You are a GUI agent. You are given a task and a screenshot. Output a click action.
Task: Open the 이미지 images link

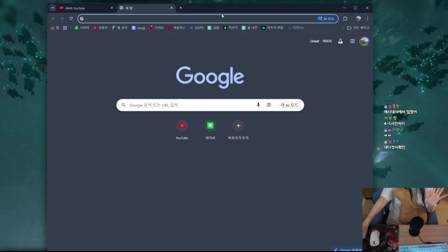click(x=327, y=41)
